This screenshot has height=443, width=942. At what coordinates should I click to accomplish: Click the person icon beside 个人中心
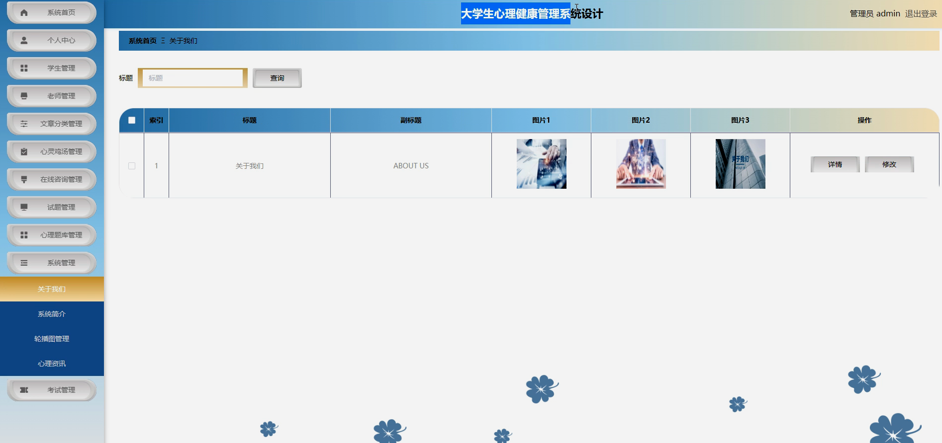point(24,40)
